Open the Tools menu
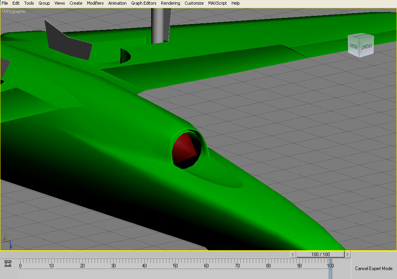Screen dimensions: 397x279 pos(29,3)
